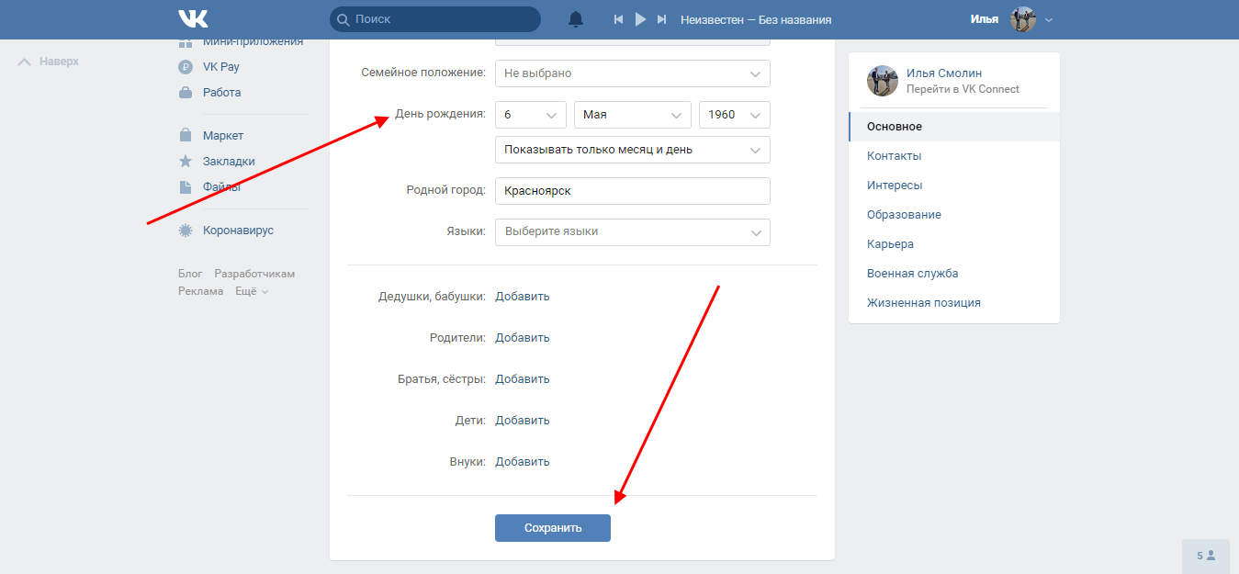This screenshot has height=574, width=1239.
Task: Open Перейти в VK Connect link
Action: pos(963,89)
